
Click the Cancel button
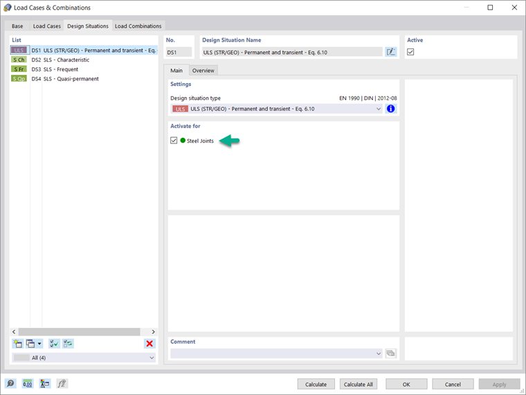coord(453,384)
